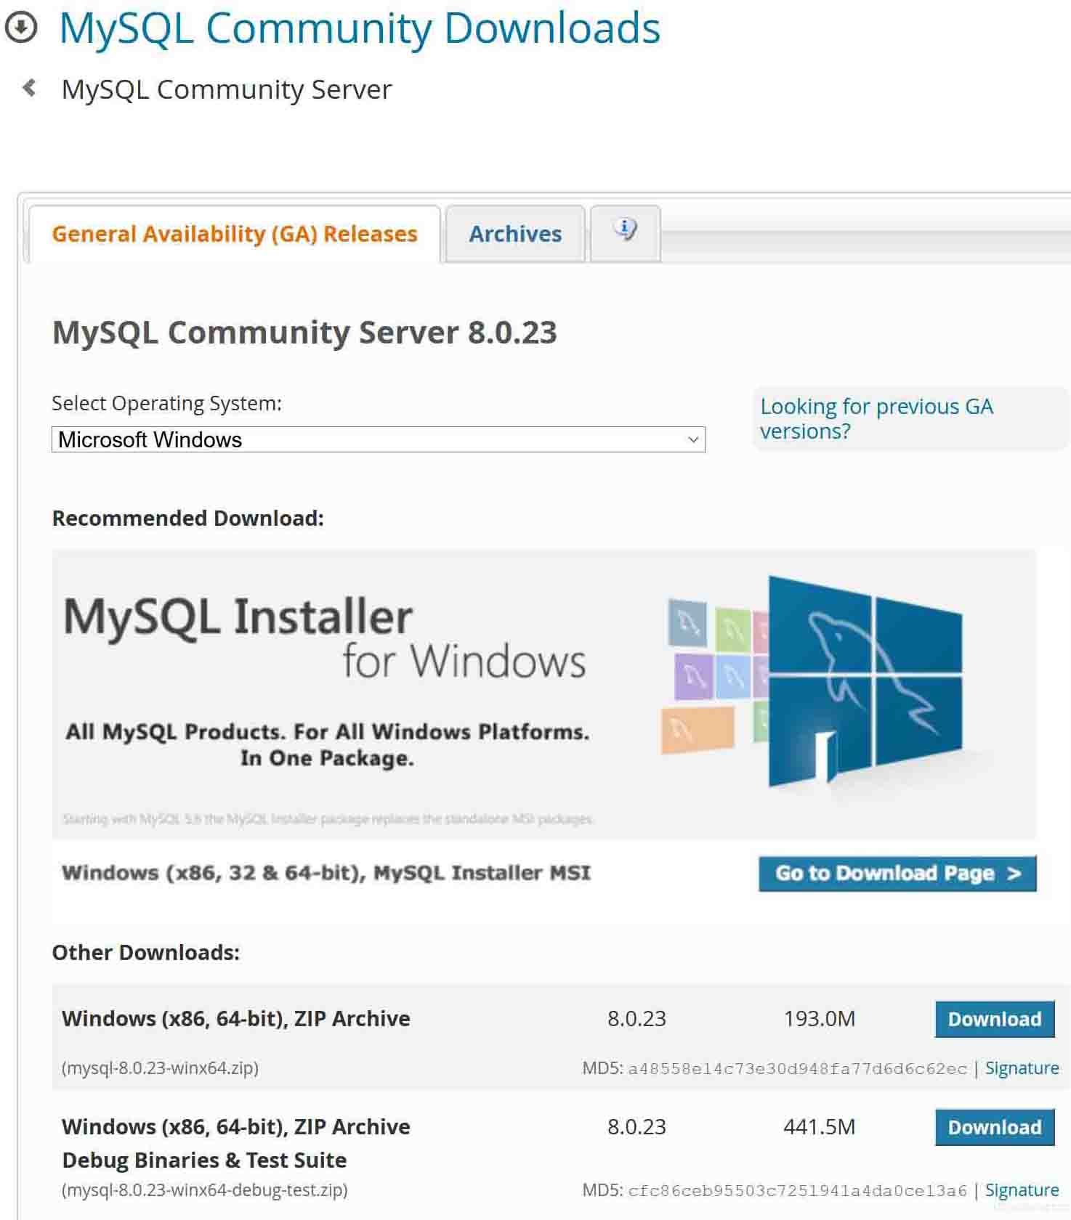This screenshot has height=1220, width=1071.
Task: Download the 193.0M ZIP Archive
Action: (x=994, y=1019)
